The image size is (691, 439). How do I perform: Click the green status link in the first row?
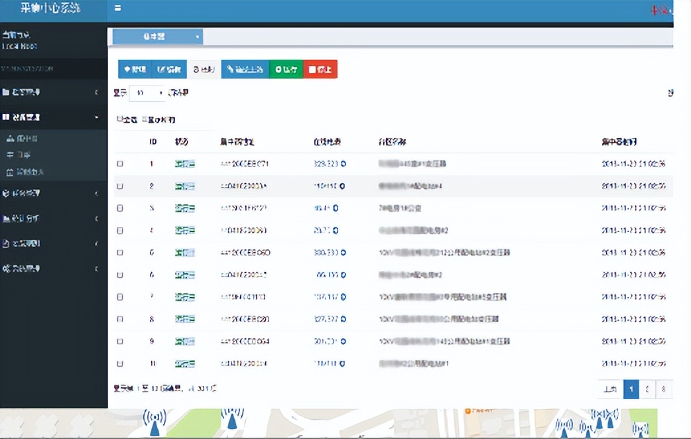(x=184, y=163)
